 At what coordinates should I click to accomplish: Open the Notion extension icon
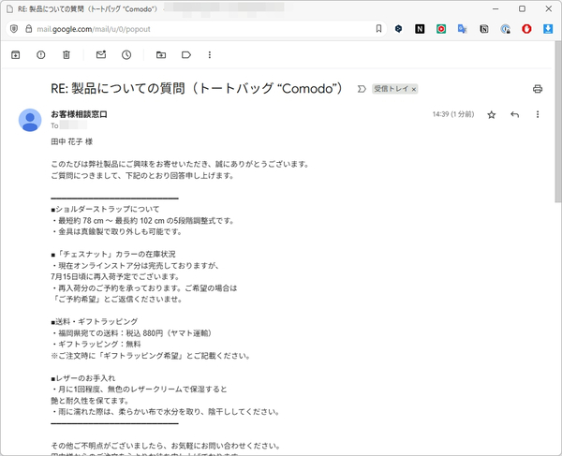click(x=420, y=29)
